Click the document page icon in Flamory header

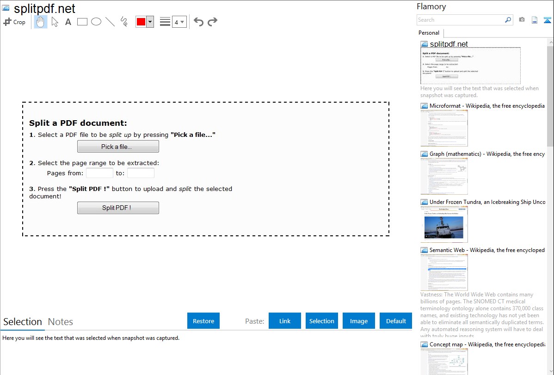click(x=535, y=20)
